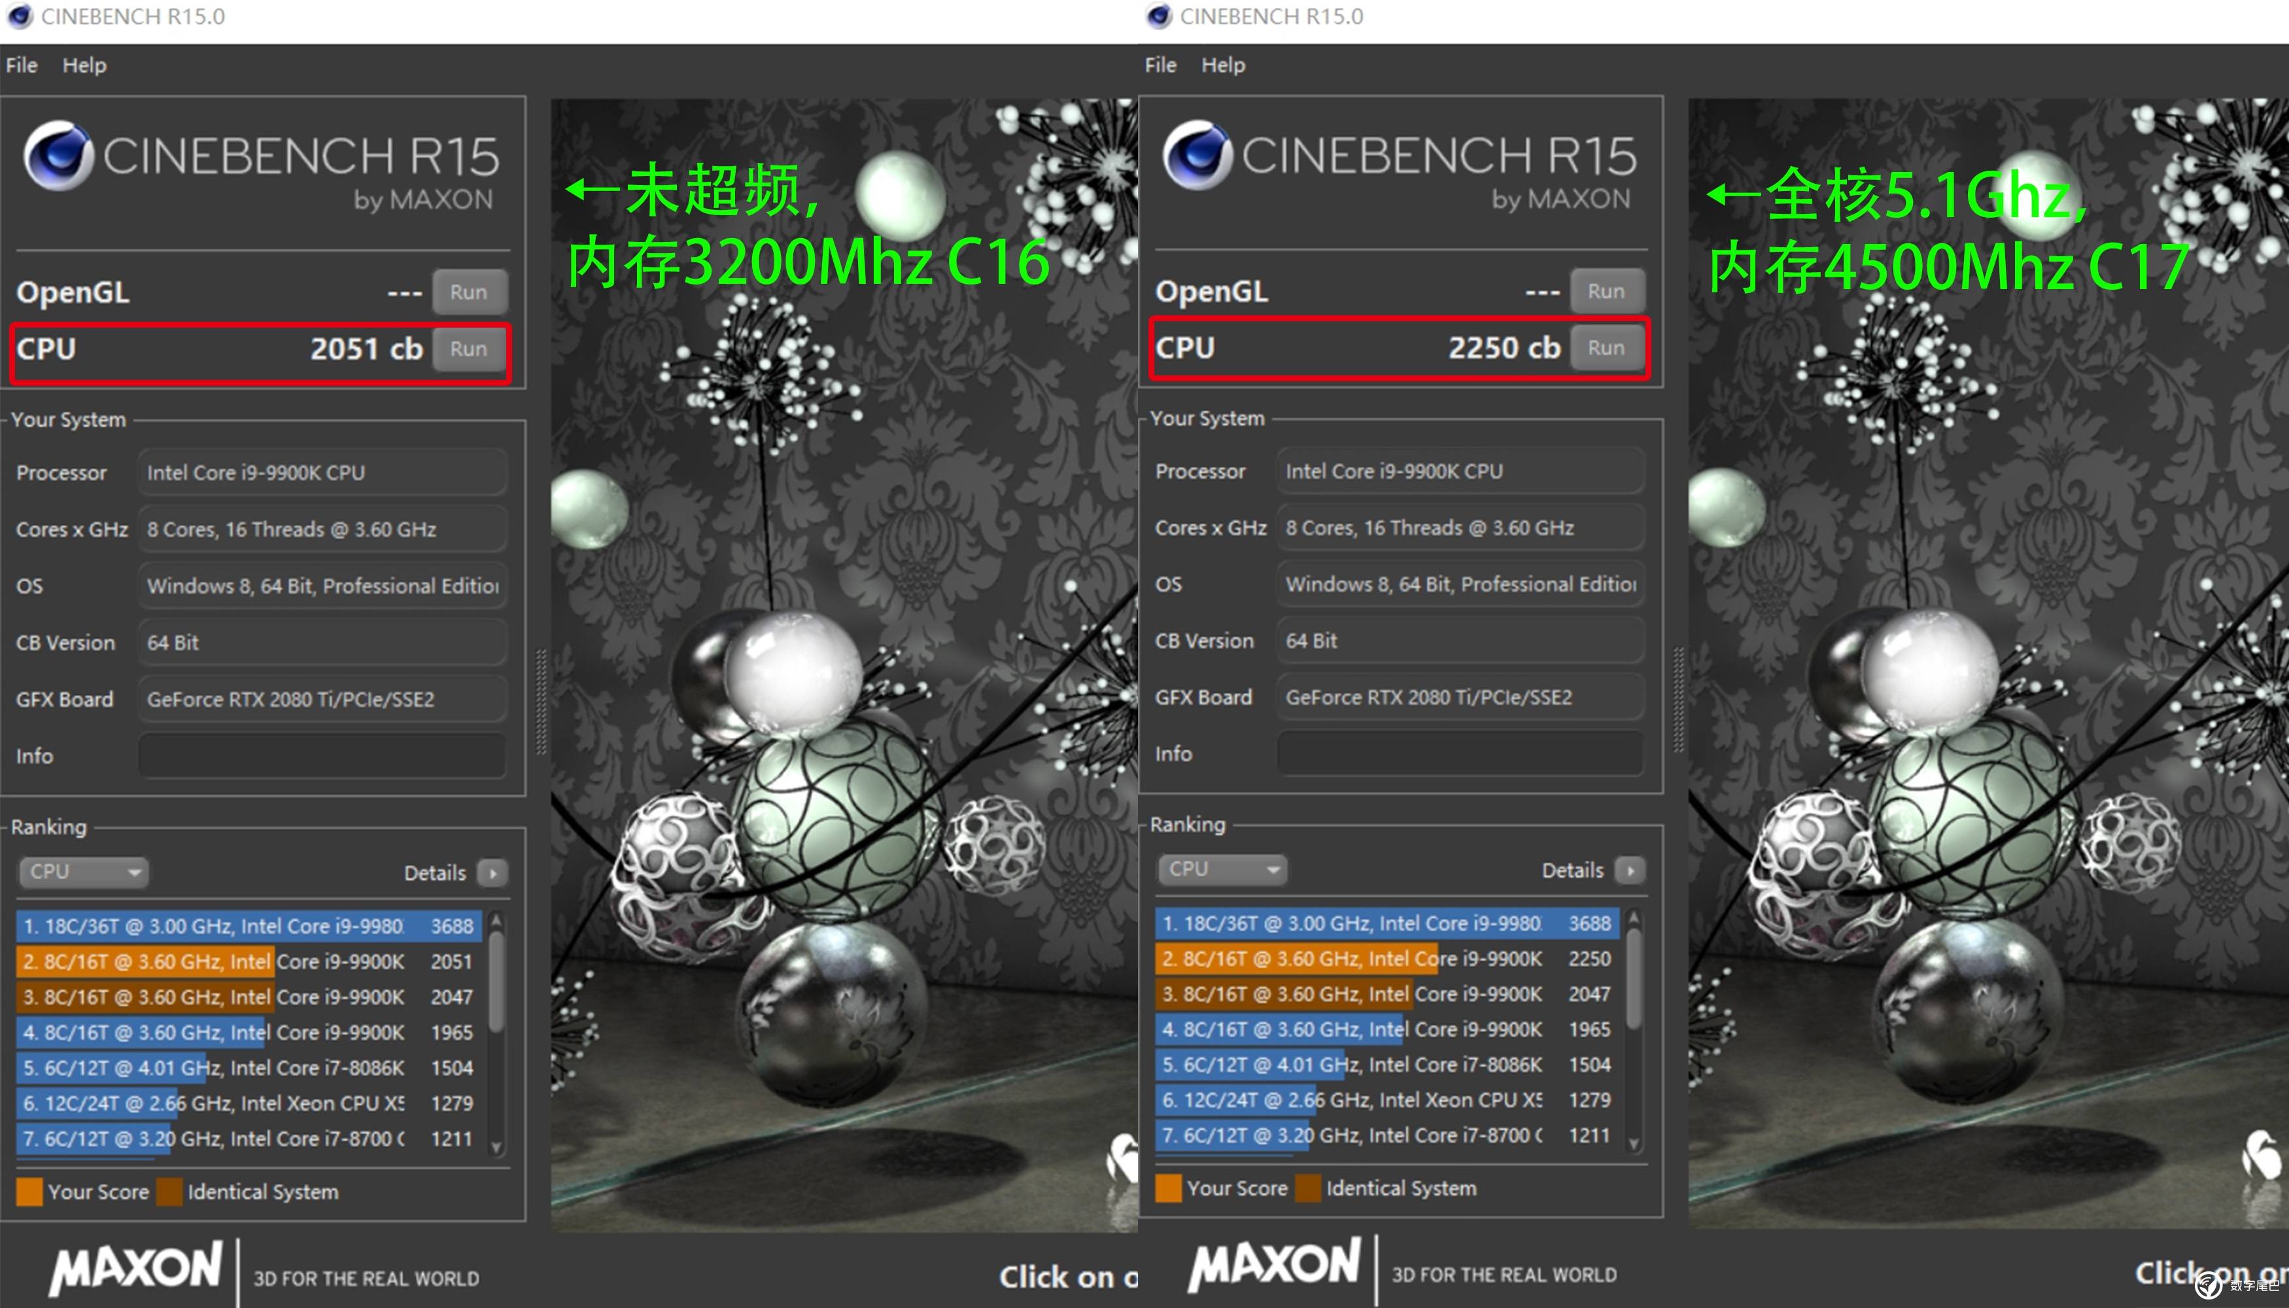Select ranking row scoring 2047 in right window
Screen dimensions: 2289x1308
[x=1387, y=993]
